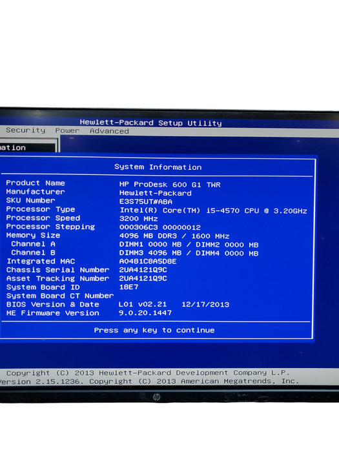The height and width of the screenshot is (452, 339).
Task: Select the System Board ID 18E7 value
Action: 129,287
